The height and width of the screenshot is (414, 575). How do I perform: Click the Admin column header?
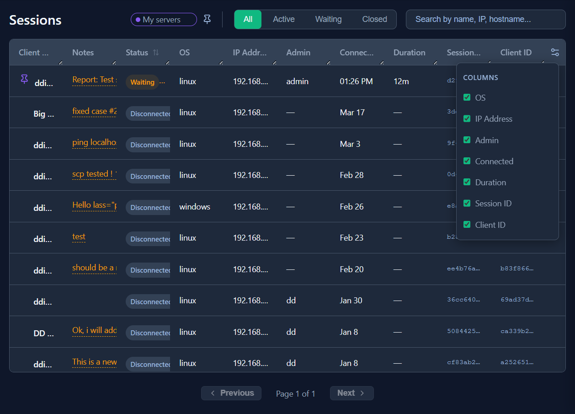pos(298,53)
